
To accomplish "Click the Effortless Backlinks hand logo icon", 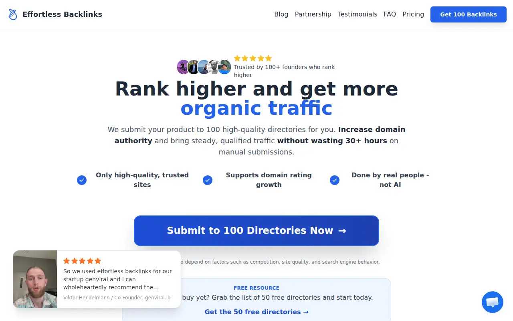I will coord(13,14).
